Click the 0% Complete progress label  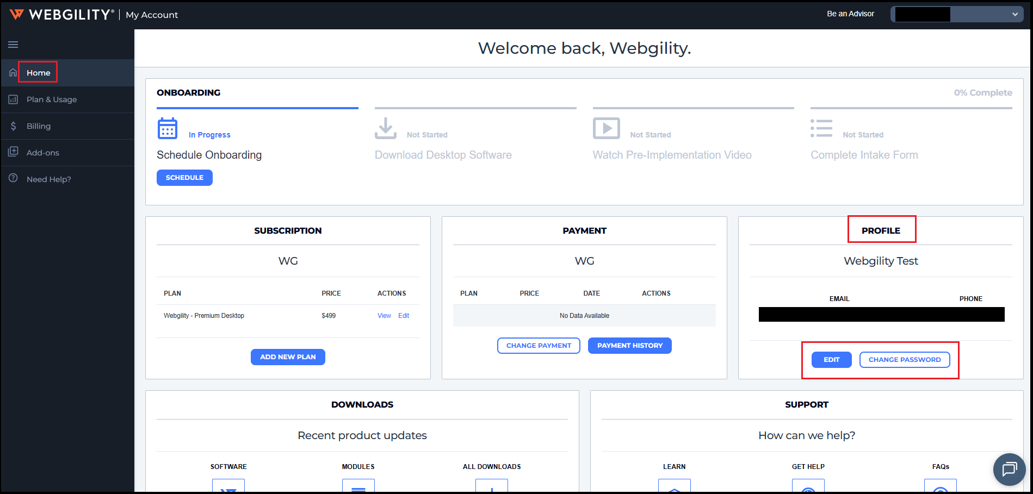pyautogui.click(x=983, y=93)
